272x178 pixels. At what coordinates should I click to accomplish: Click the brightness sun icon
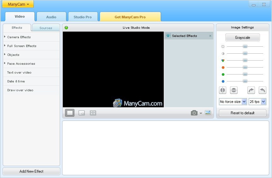[x=223, y=46]
